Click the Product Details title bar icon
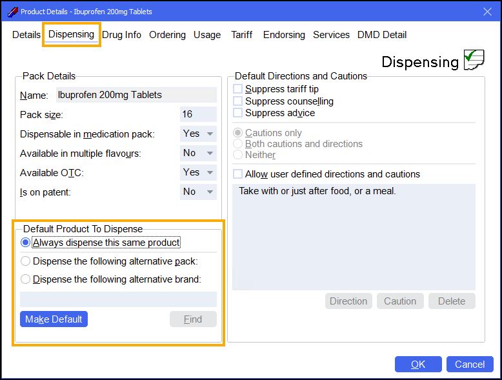This screenshot has width=502, height=380. coord(12,12)
